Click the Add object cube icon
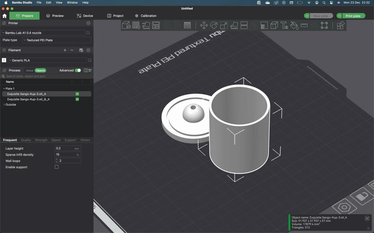Viewport: 374px width, 233px height. coord(126,25)
